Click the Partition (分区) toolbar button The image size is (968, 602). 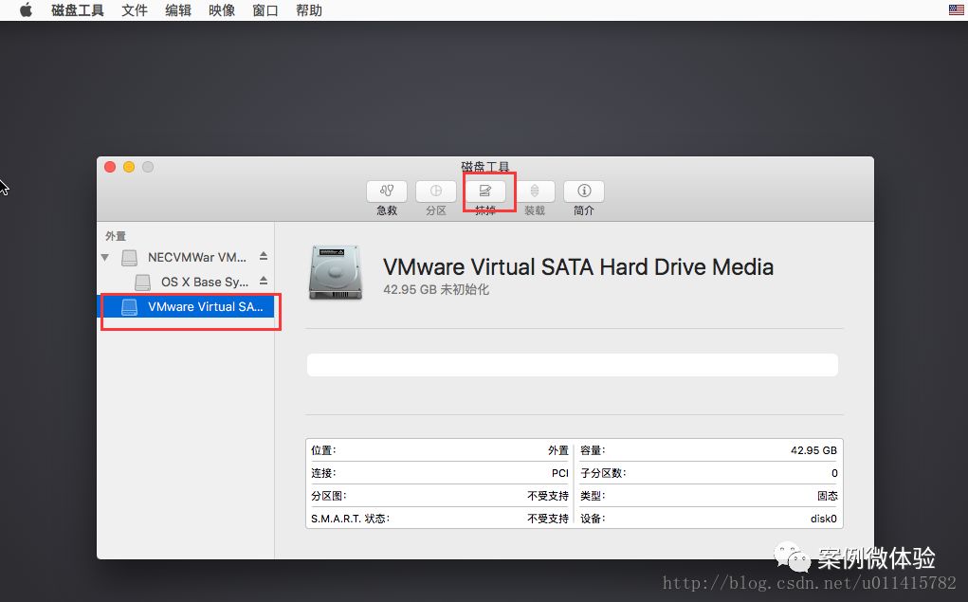click(x=436, y=192)
